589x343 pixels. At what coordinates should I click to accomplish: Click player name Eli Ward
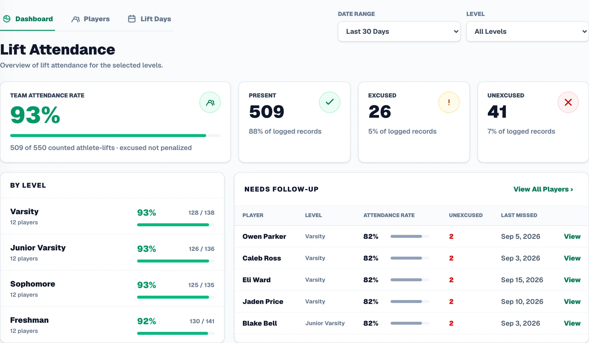coord(257,280)
